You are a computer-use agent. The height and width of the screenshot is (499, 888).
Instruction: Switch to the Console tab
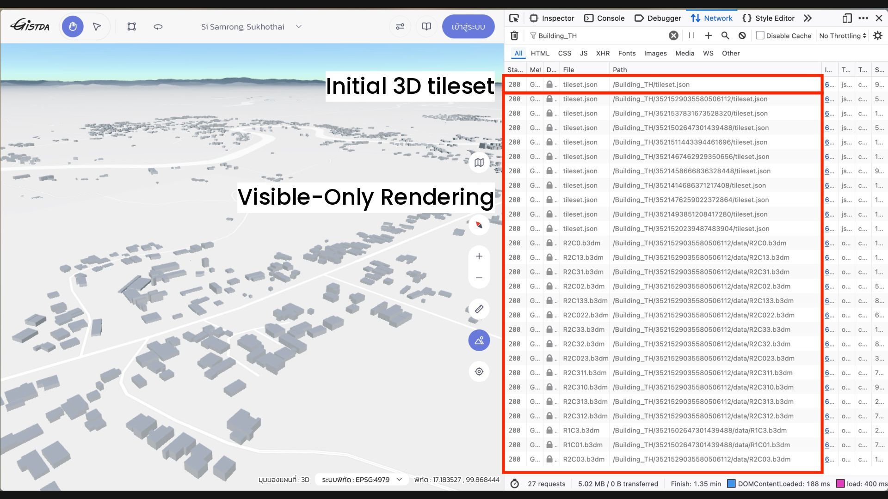coord(604,18)
